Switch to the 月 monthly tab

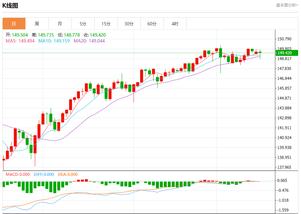coord(60,24)
